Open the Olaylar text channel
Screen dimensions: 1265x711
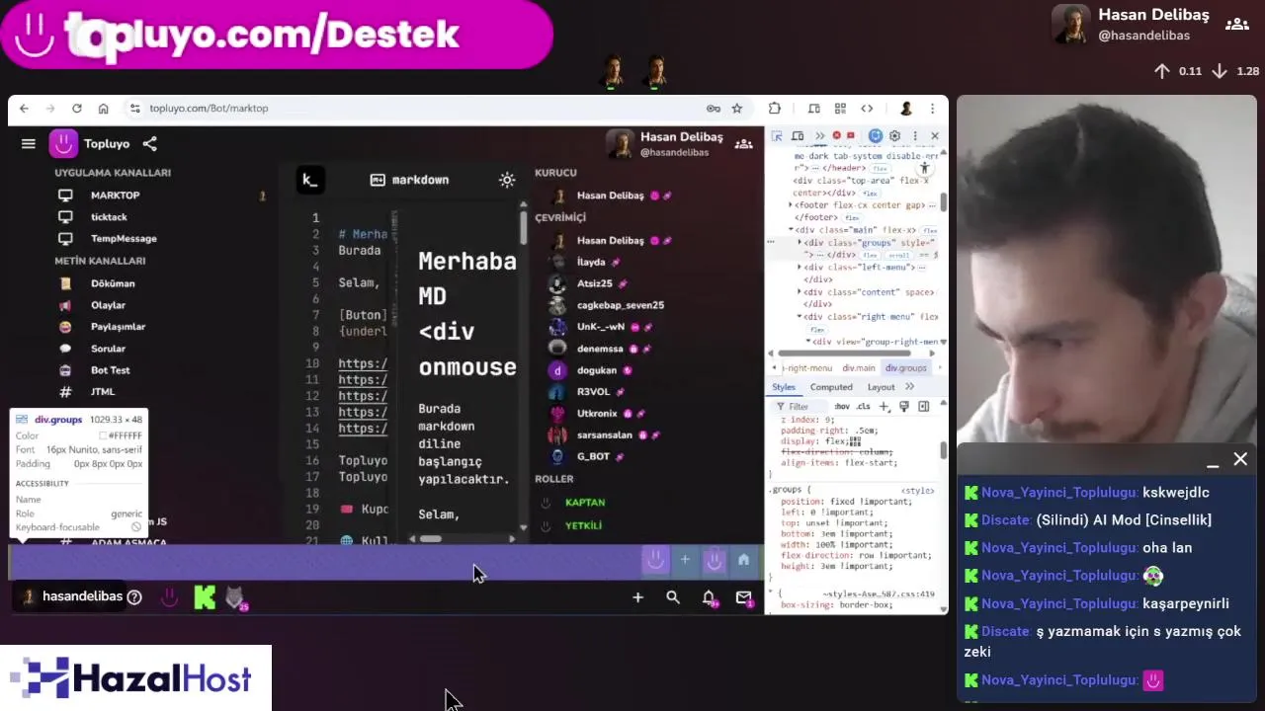coord(108,305)
